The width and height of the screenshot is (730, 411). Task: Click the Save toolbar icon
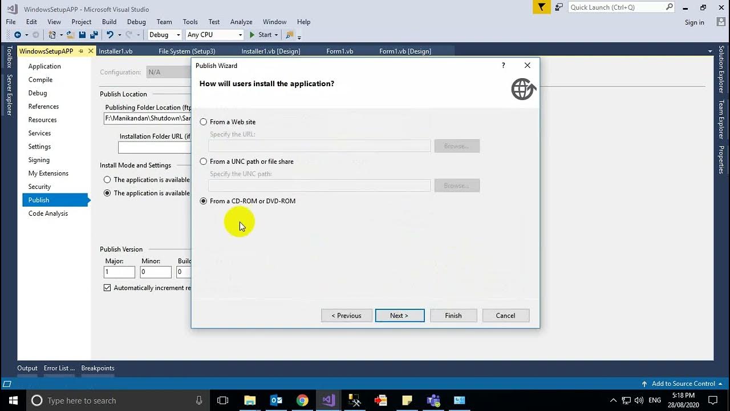click(82, 35)
